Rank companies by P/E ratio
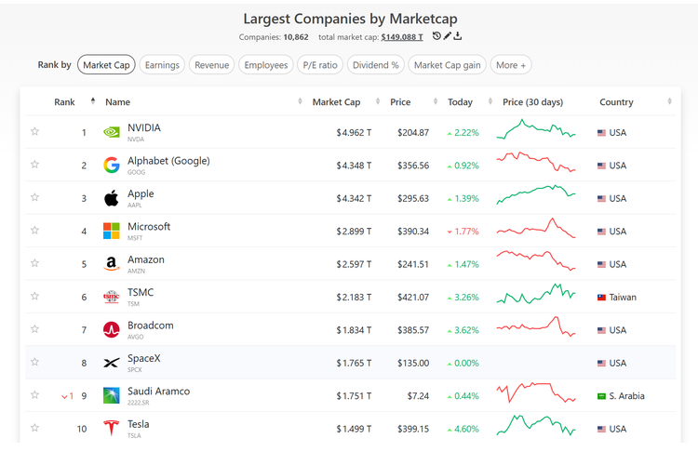698x465 pixels. pyautogui.click(x=320, y=65)
